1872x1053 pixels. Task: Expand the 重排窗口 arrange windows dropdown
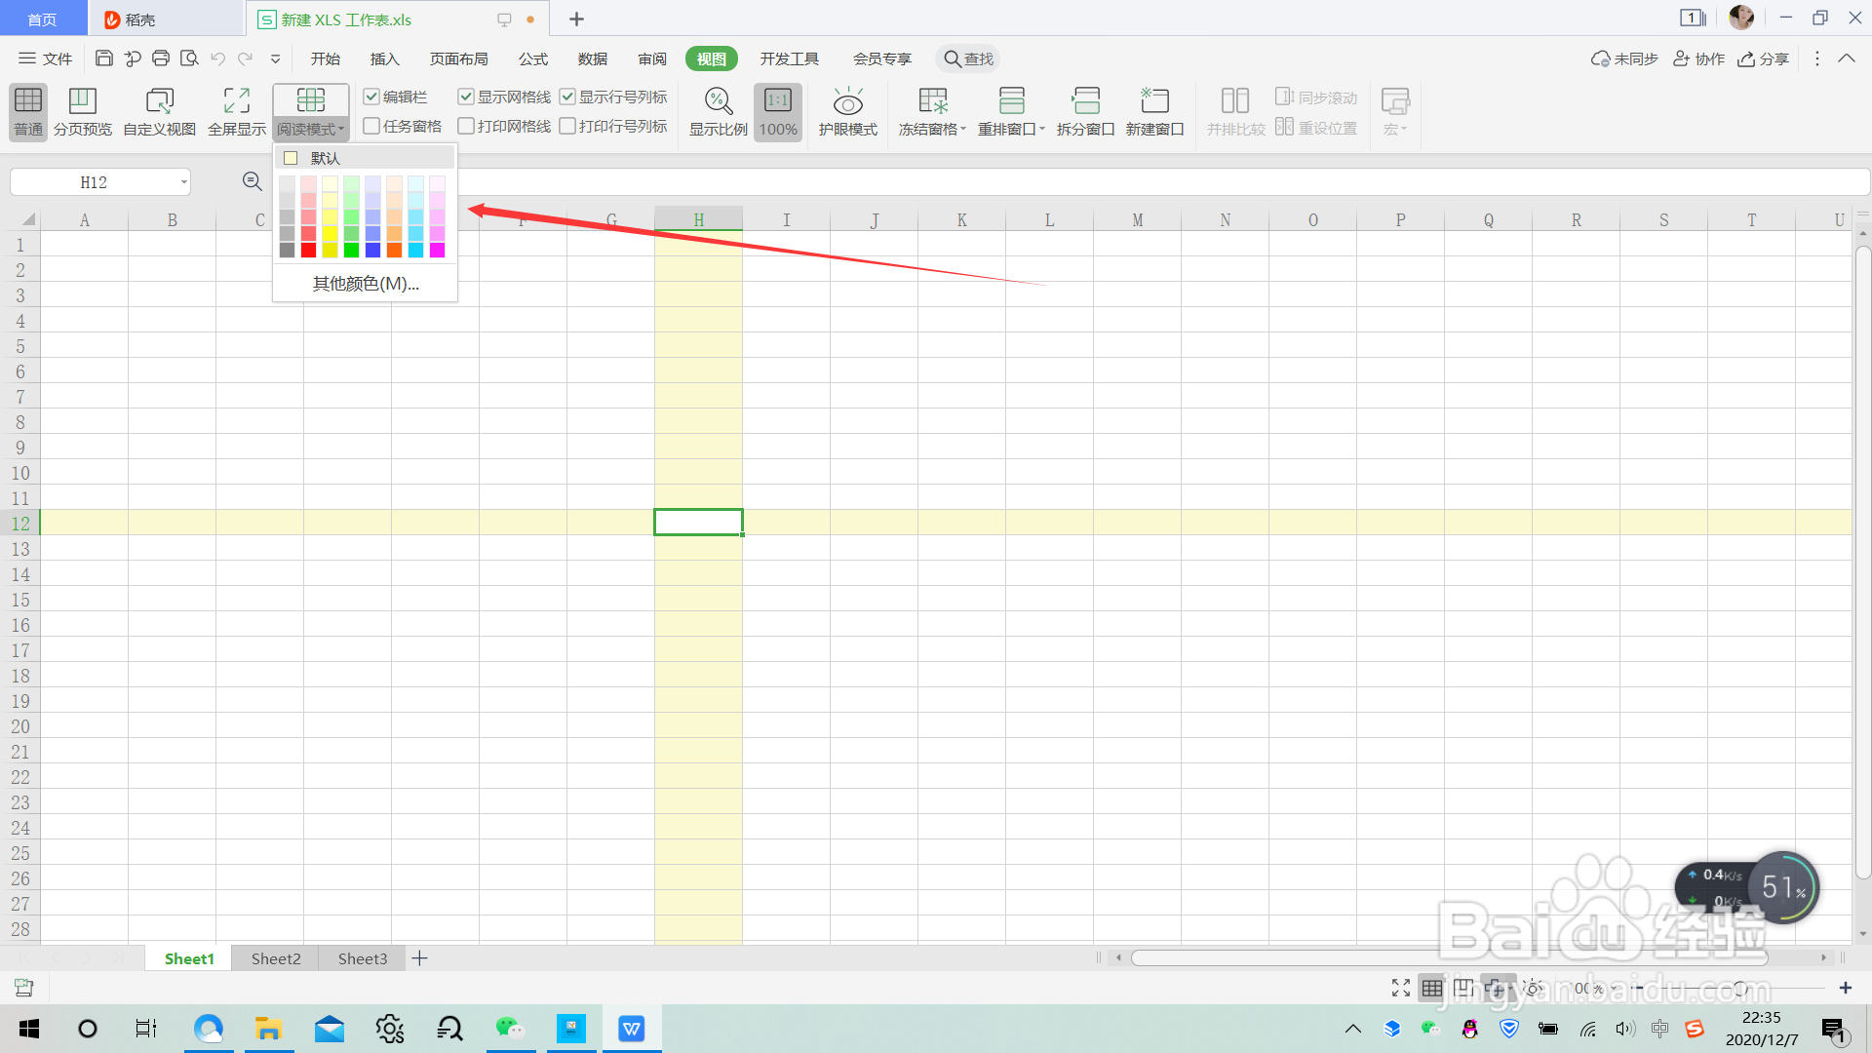[x=1041, y=129]
